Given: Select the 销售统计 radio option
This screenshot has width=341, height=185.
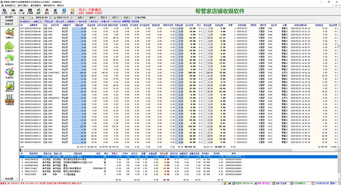Looking at the screenshot, I should point(25,21).
